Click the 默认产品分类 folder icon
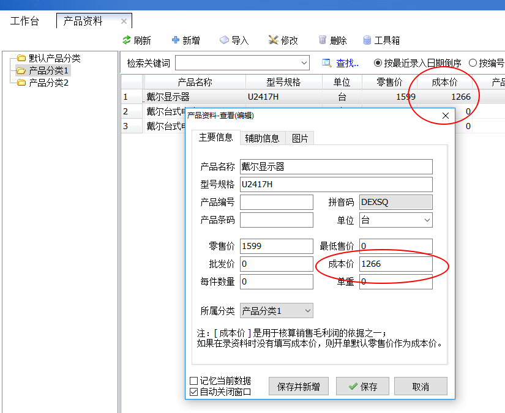Viewport: 505px width, 413px height. click(x=21, y=58)
